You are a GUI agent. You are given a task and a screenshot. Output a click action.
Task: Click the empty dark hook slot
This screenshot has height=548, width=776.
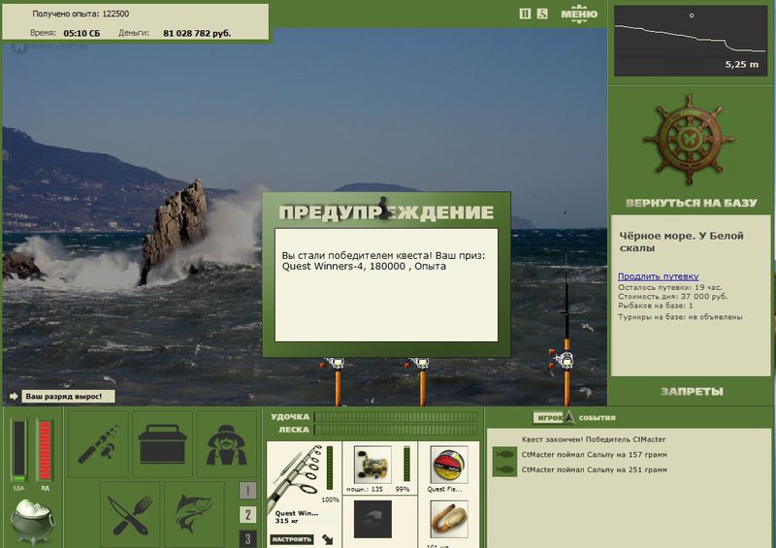click(x=372, y=519)
